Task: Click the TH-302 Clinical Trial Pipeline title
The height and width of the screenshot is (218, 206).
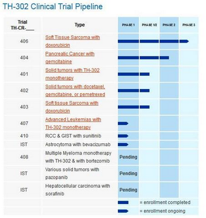Action: [52, 7]
